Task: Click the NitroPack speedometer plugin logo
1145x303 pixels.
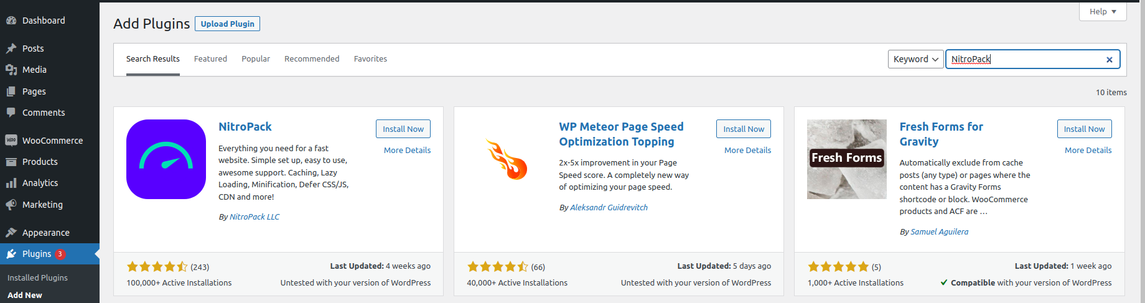Action: tap(166, 159)
